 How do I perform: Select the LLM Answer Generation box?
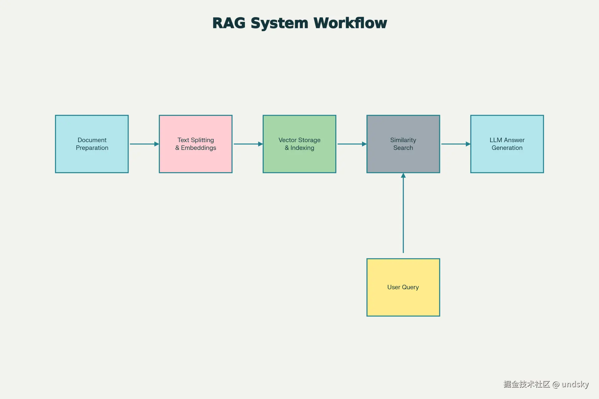point(507,144)
